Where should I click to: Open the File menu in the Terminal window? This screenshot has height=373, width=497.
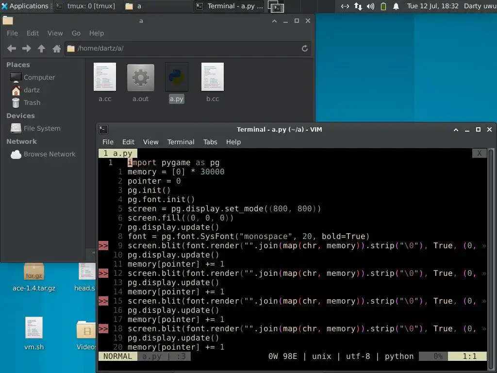[108, 142]
